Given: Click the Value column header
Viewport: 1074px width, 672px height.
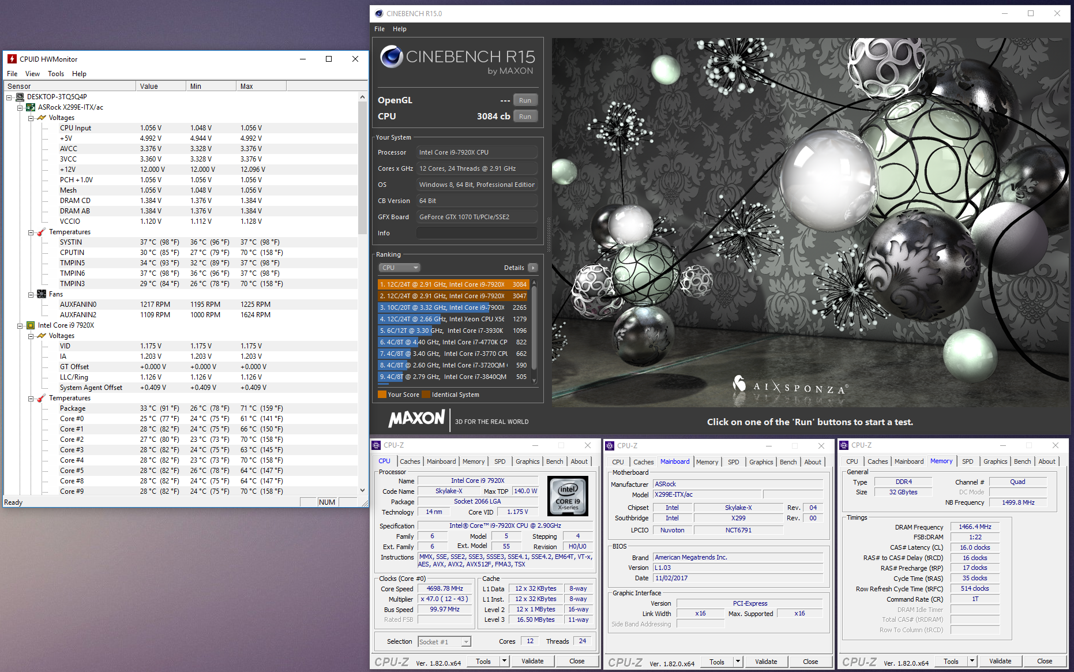Looking at the screenshot, I should click(x=162, y=86).
